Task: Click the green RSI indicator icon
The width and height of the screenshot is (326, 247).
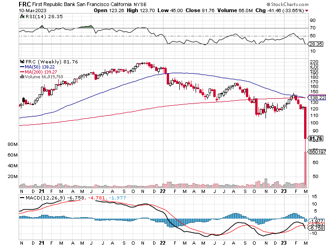Action: pyautogui.click(x=22, y=16)
